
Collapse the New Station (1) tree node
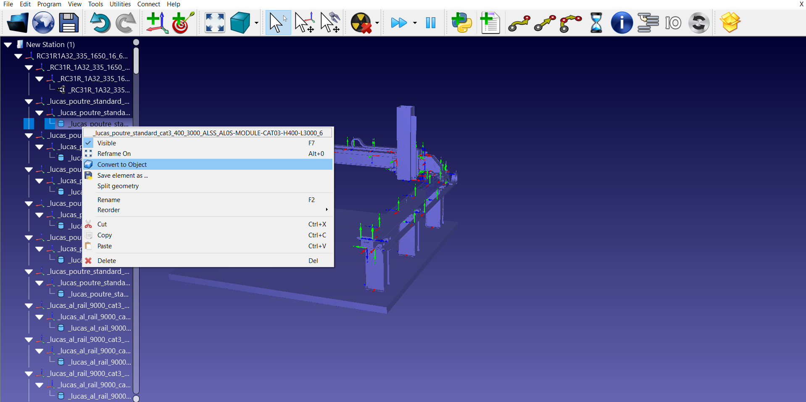[x=8, y=45]
